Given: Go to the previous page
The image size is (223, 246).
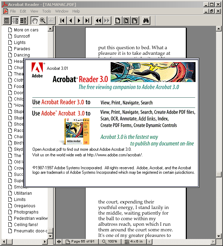Looking at the screenshot, I should pos(71,21).
